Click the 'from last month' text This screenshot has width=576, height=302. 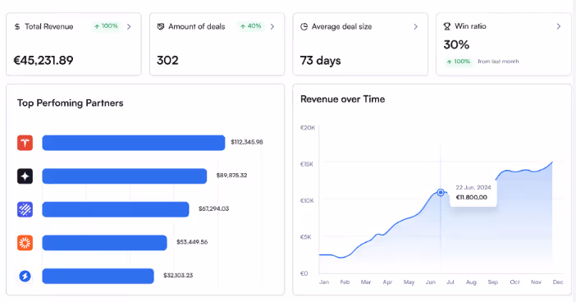pos(498,62)
